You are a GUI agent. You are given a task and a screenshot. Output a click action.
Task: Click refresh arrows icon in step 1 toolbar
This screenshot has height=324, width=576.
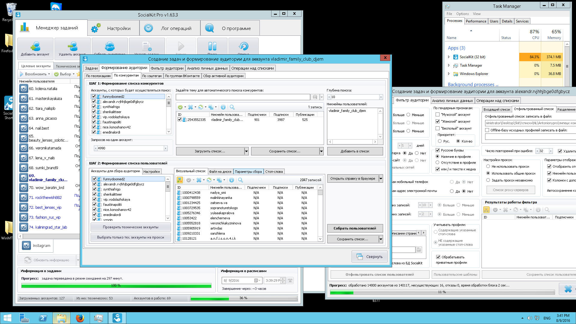200,107
